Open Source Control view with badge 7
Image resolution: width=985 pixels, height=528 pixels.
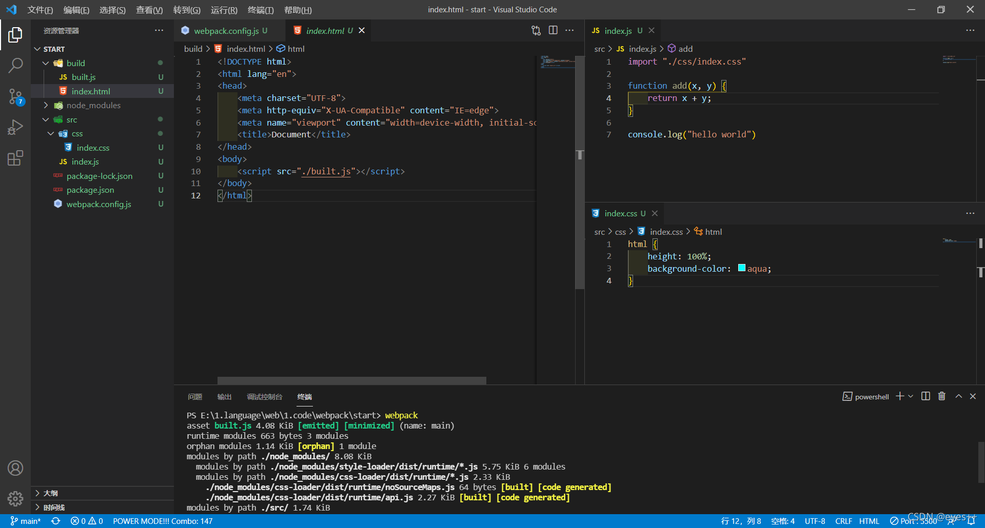coord(15,96)
